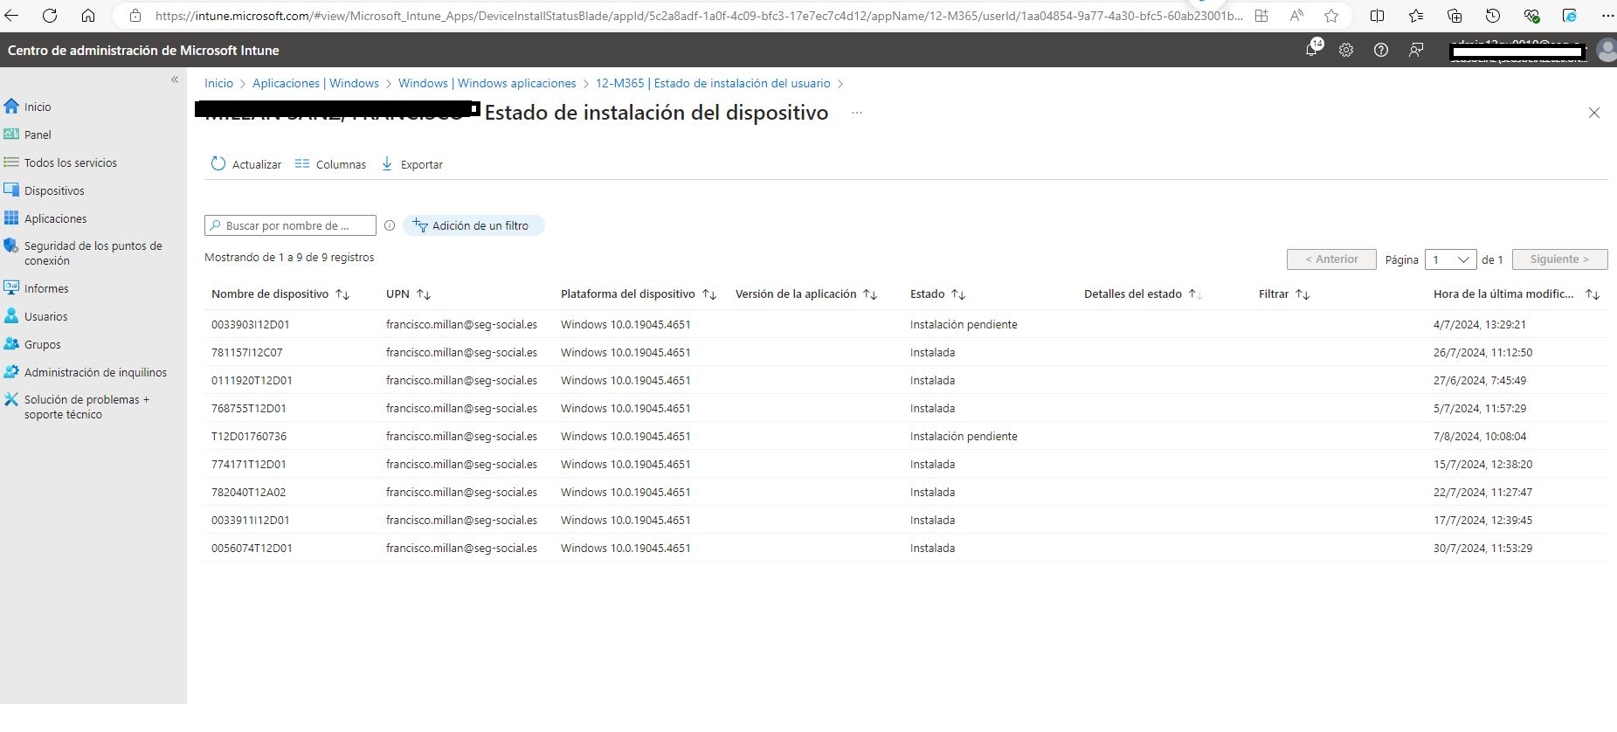
Task: Sort by UPN column
Action: pyautogui.click(x=409, y=294)
